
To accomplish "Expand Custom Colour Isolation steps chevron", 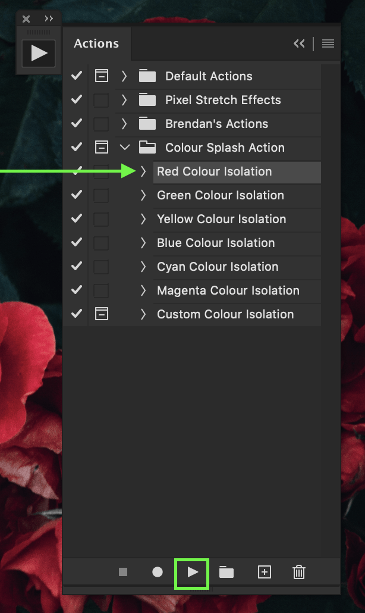I will tap(143, 314).
